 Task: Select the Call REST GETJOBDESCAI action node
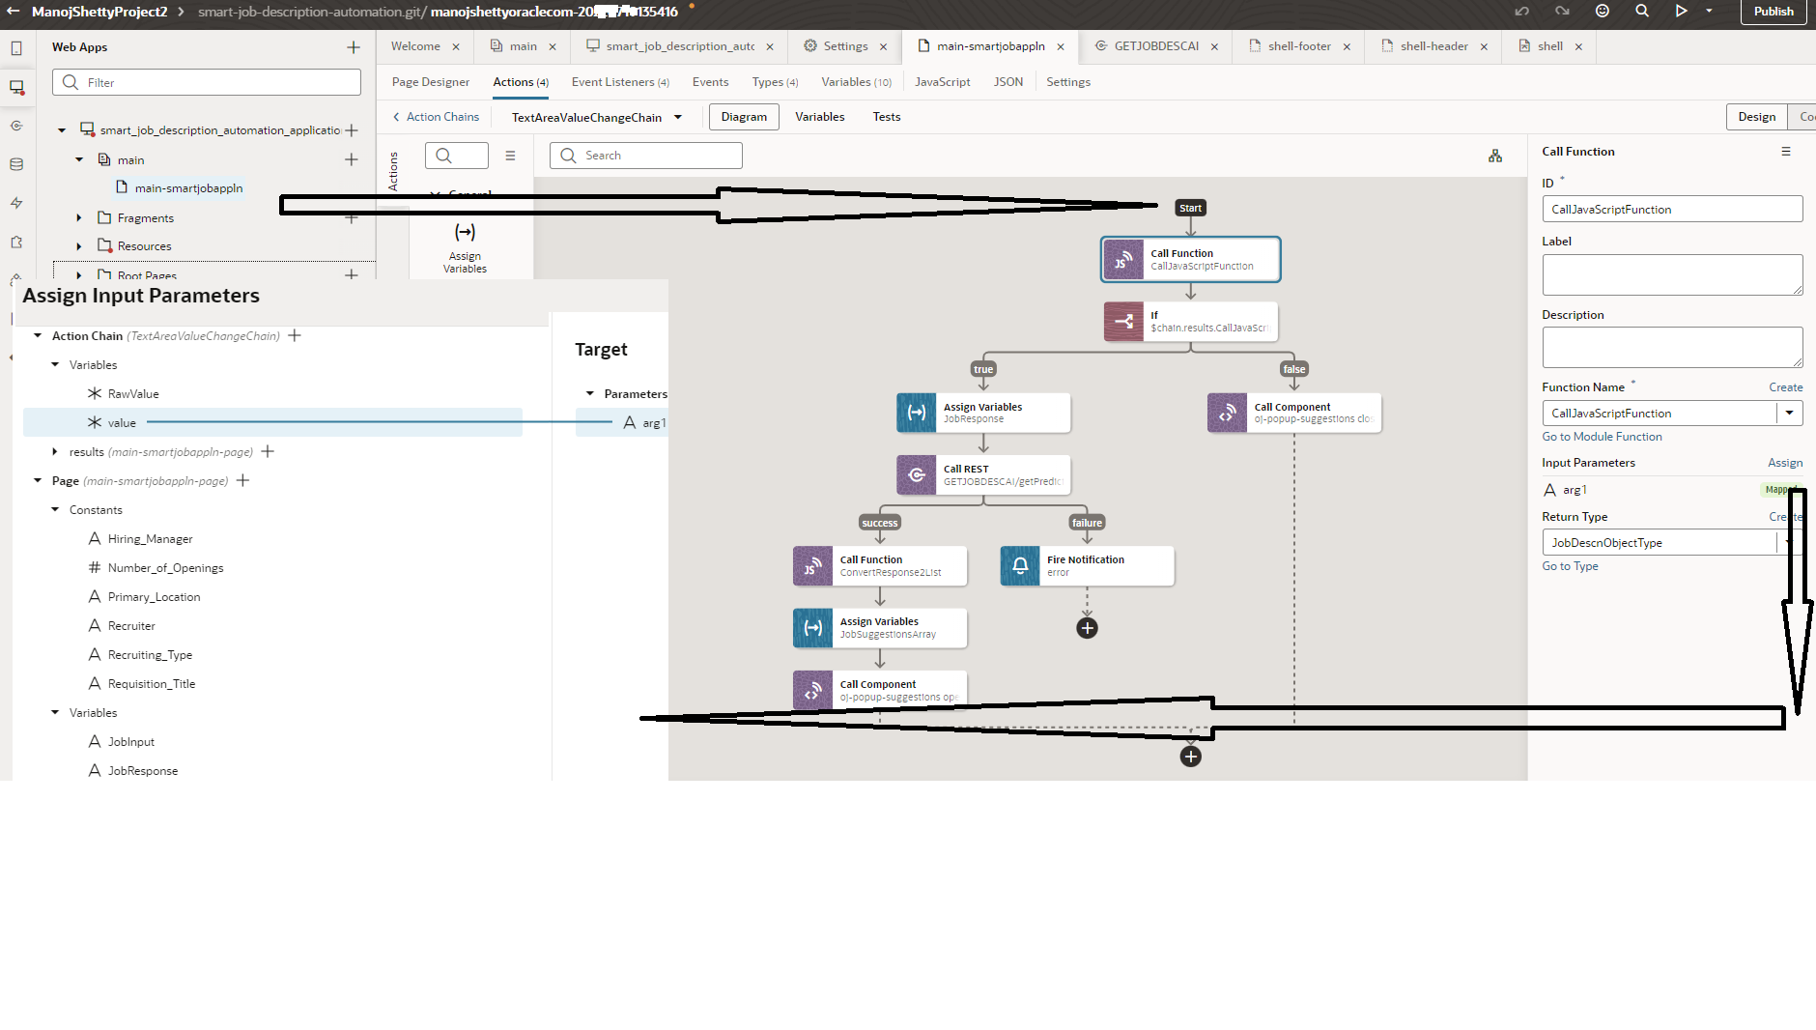click(982, 474)
